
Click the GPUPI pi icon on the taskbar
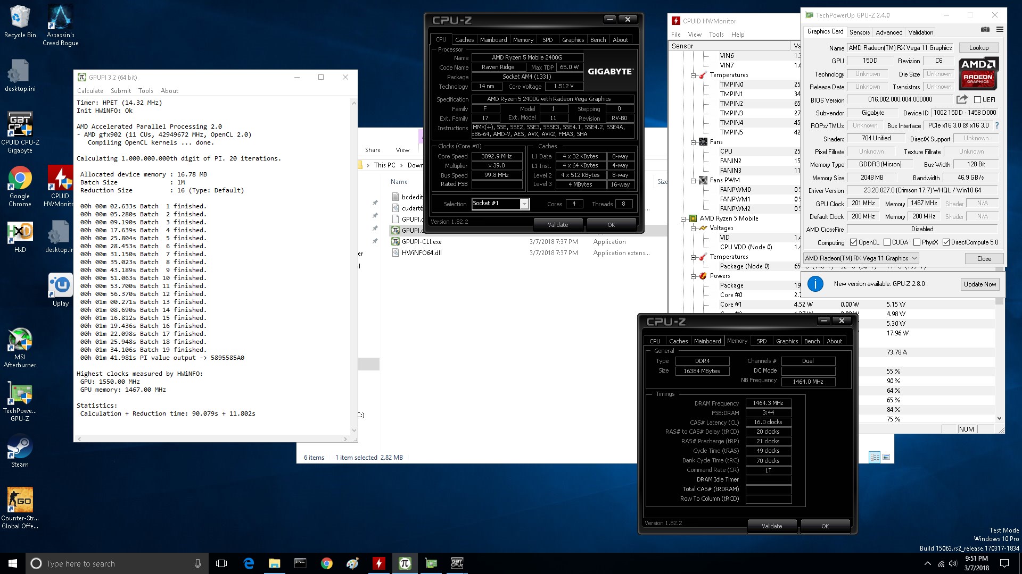[x=405, y=563]
